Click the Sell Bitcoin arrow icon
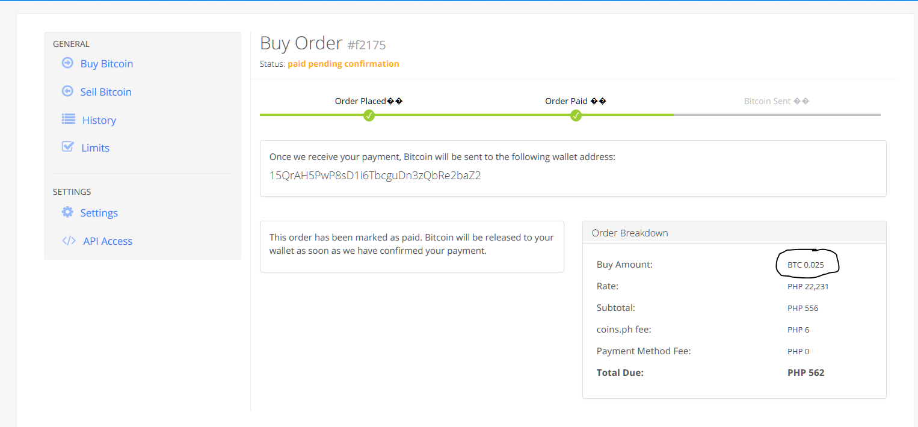Image resolution: width=918 pixels, height=427 pixels. [x=68, y=91]
